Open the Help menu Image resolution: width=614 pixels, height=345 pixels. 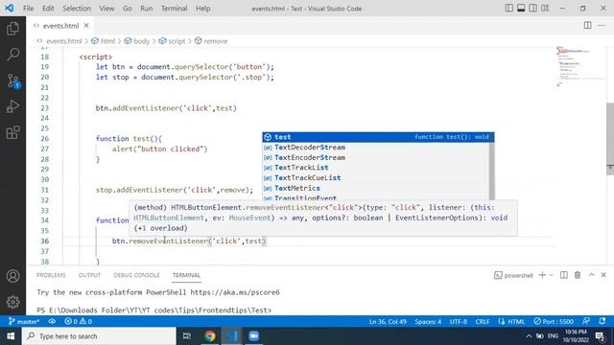[x=202, y=9]
